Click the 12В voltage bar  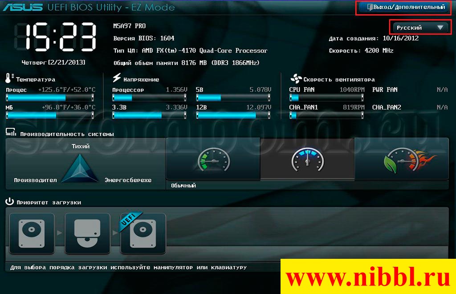click(x=233, y=115)
